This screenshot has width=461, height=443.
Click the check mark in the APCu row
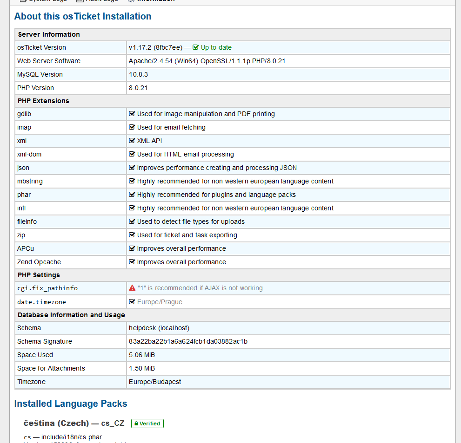pos(132,248)
